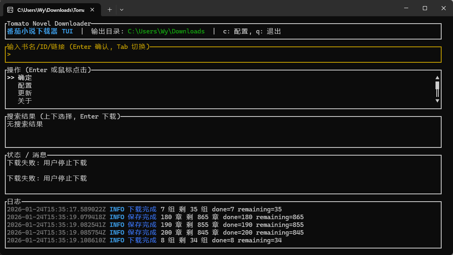Click the operations list scrollbar thumb
This screenshot has height=255, width=453.
click(x=437, y=85)
